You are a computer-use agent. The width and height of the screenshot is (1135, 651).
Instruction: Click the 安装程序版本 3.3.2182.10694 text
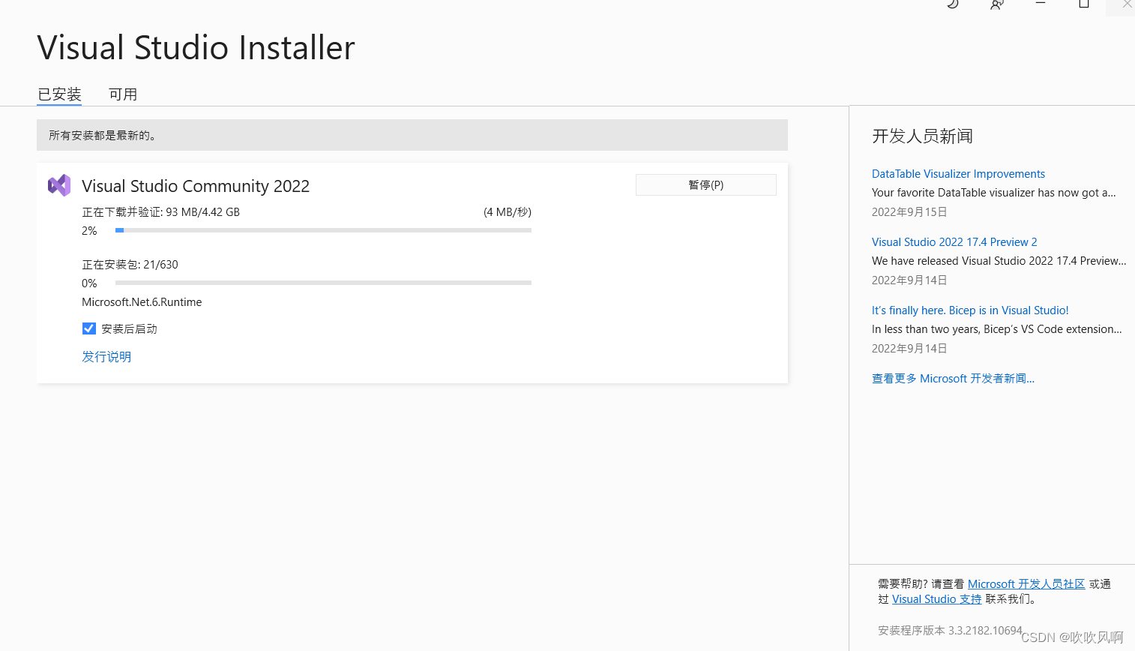click(x=950, y=631)
